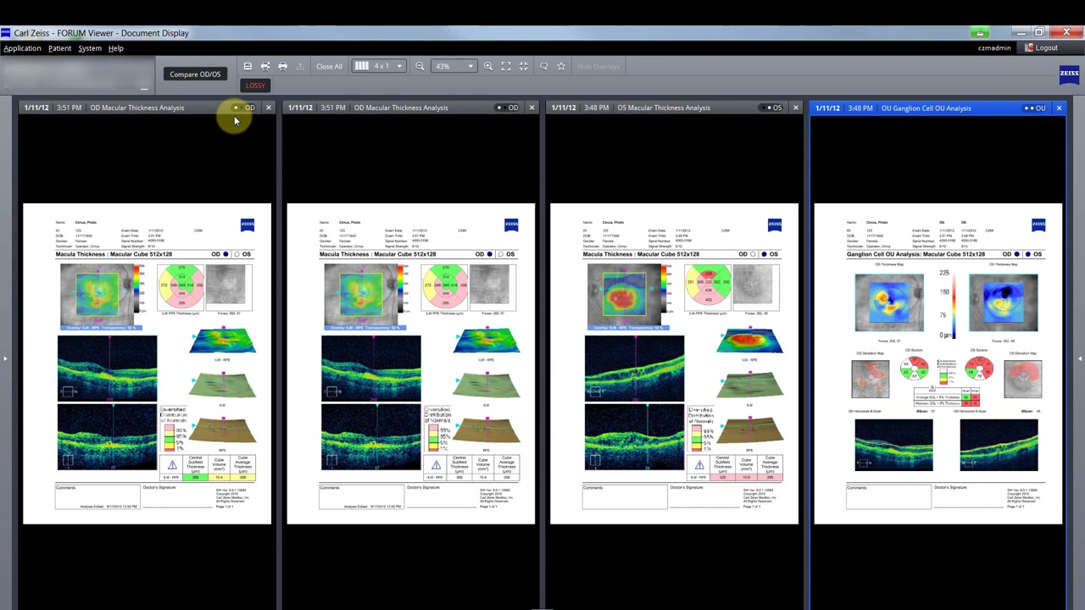Click the Logout button
This screenshot has height=610, width=1085.
(x=1046, y=47)
